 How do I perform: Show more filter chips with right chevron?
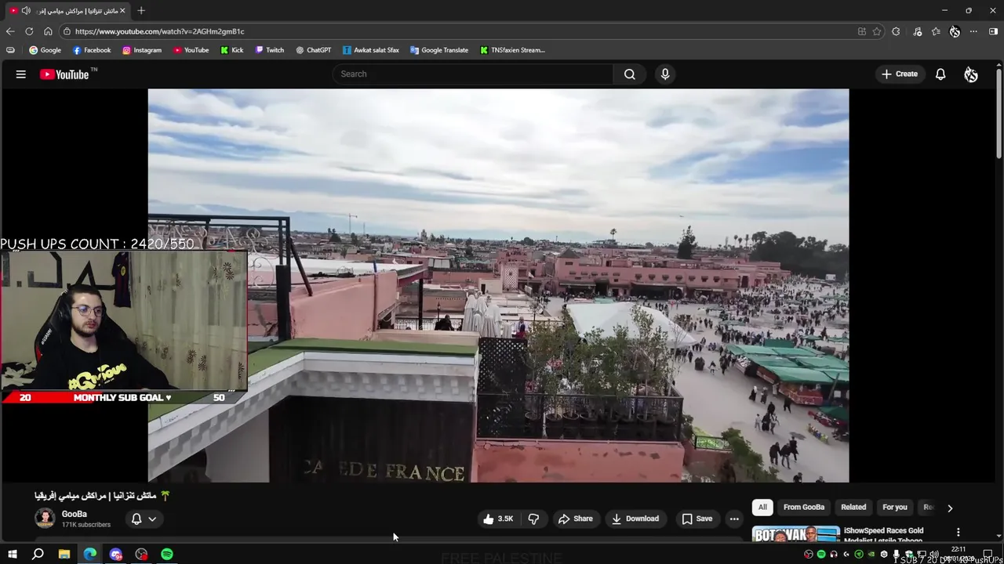[x=950, y=508]
